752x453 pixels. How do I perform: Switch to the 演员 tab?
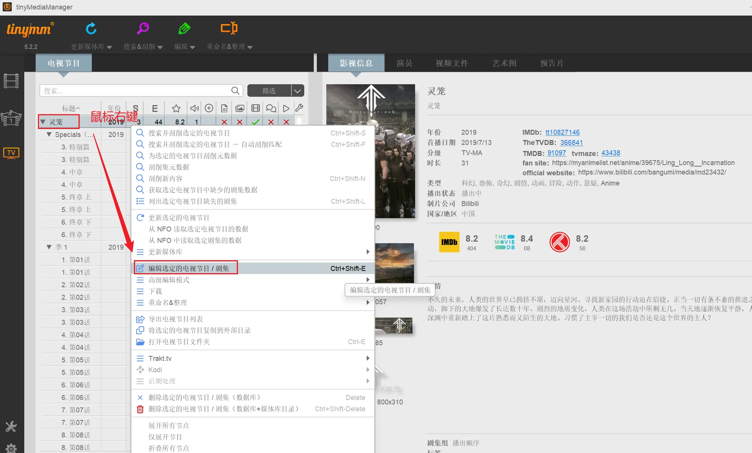[404, 63]
